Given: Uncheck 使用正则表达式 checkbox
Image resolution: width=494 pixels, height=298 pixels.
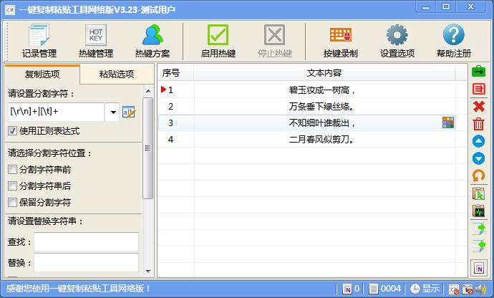Looking at the screenshot, I should pyautogui.click(x=13, y=131).
